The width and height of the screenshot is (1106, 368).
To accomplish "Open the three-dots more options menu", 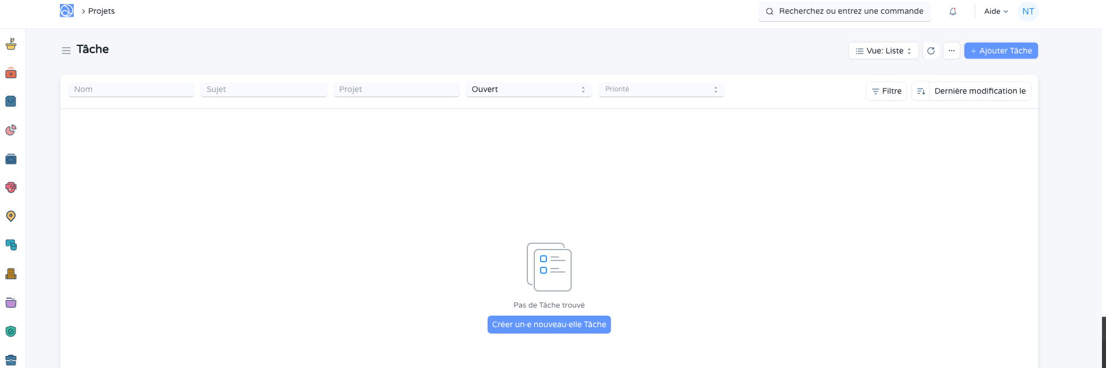I will pyautogui.click(x=952, y=51).
